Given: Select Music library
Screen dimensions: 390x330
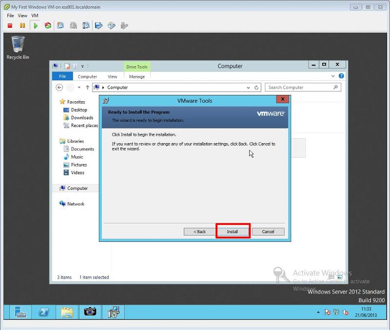Looking at the screenshot, I should click(x=77, y=157).
